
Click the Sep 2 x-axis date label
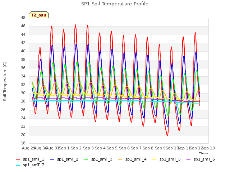tap(76, 148)
